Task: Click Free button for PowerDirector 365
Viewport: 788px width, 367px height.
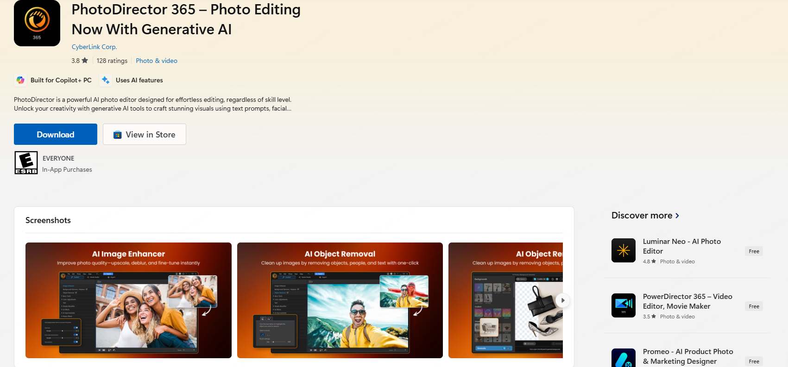Action: pyautogui.click(x=754, y=306)
